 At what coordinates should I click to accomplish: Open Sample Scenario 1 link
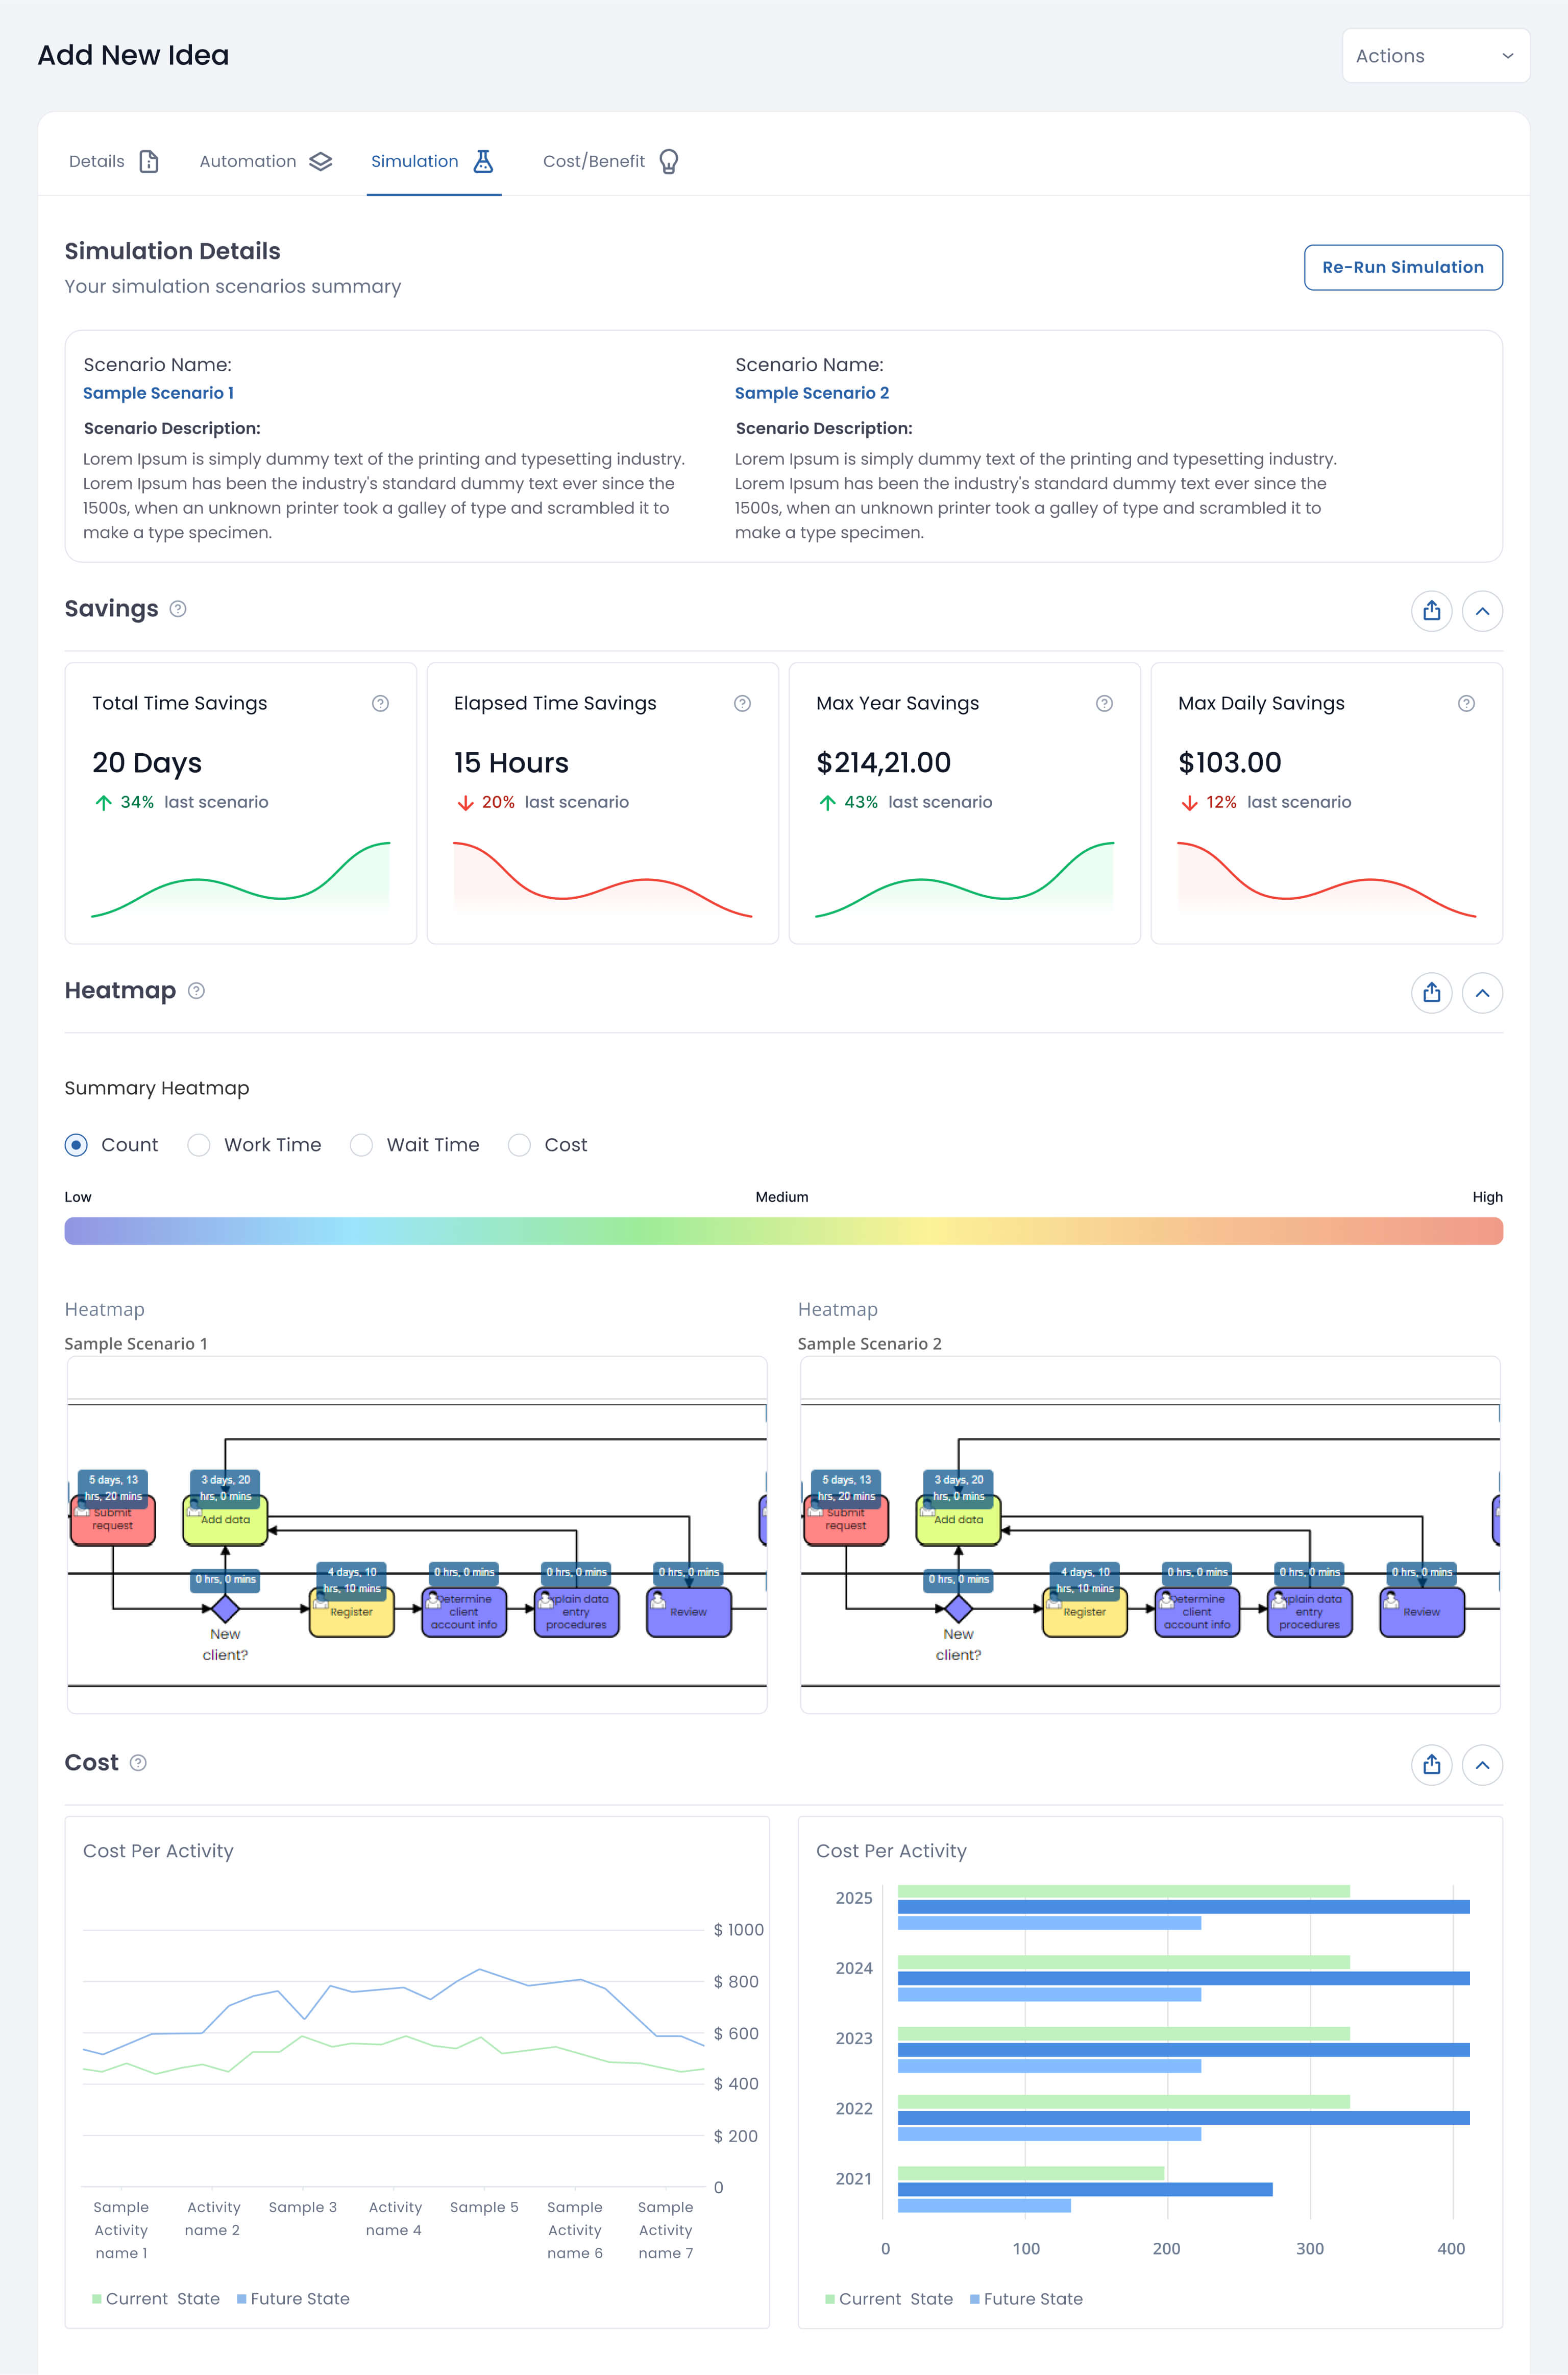click(158, 393)
